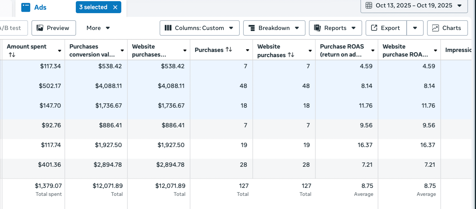Click the Website purchases sort icon

(291, 55)
